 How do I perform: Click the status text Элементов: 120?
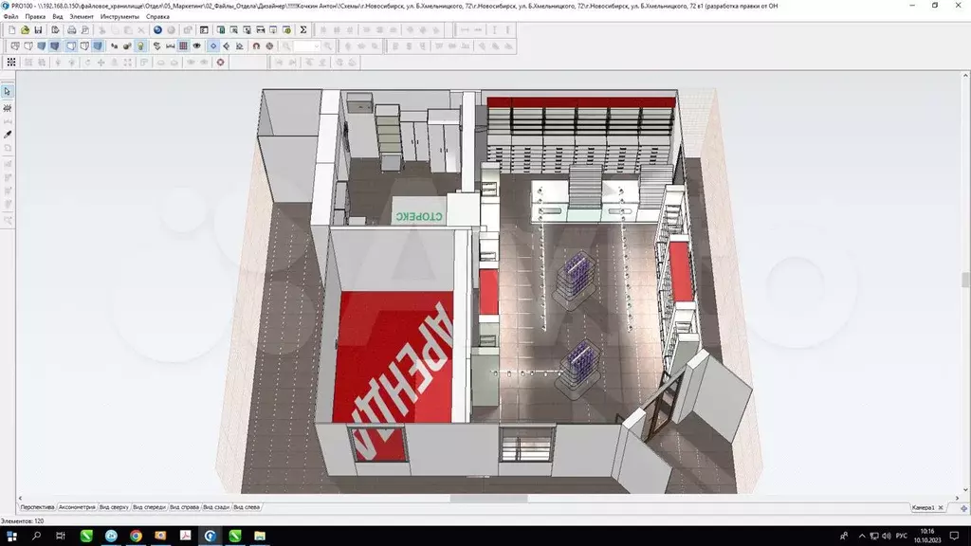click(23, 521)
